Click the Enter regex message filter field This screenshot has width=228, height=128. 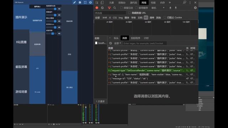(x=145, y=43)
